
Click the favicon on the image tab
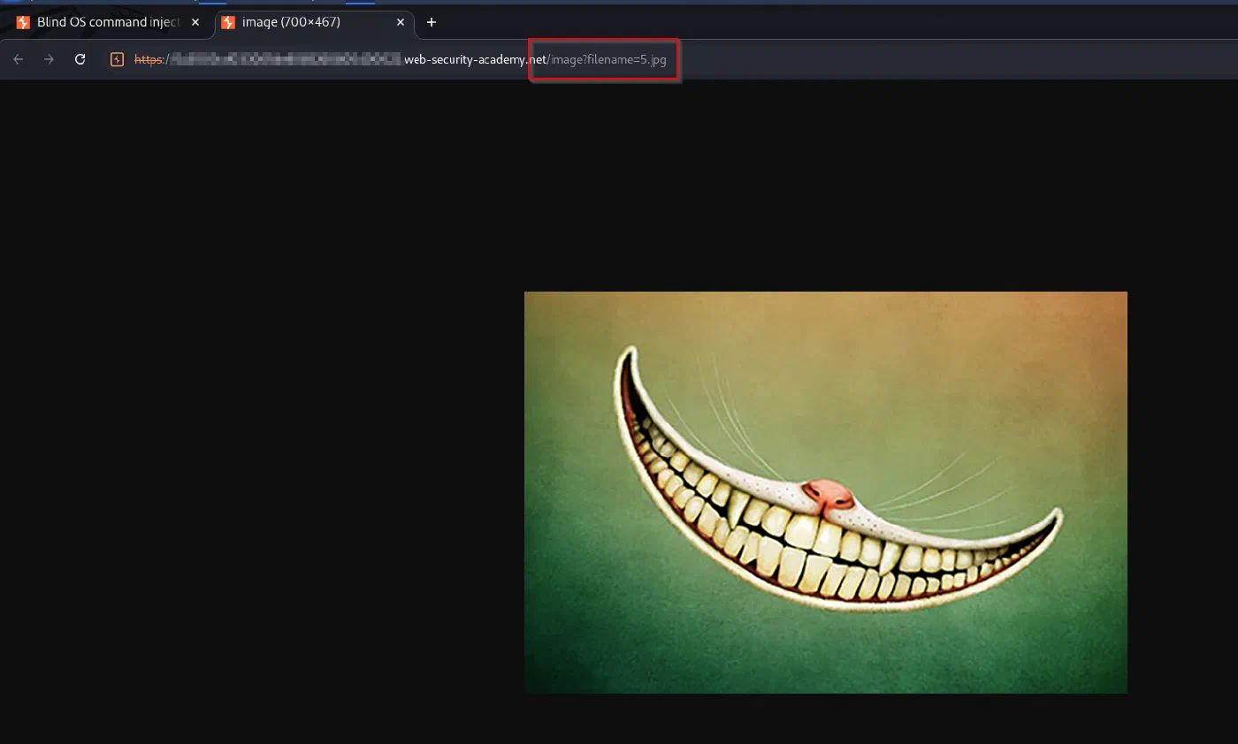pos(228,22)
